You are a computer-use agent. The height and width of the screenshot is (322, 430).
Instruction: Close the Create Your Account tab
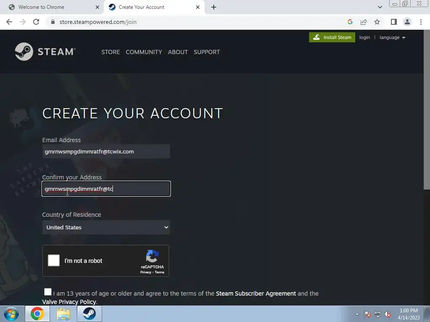198,7
